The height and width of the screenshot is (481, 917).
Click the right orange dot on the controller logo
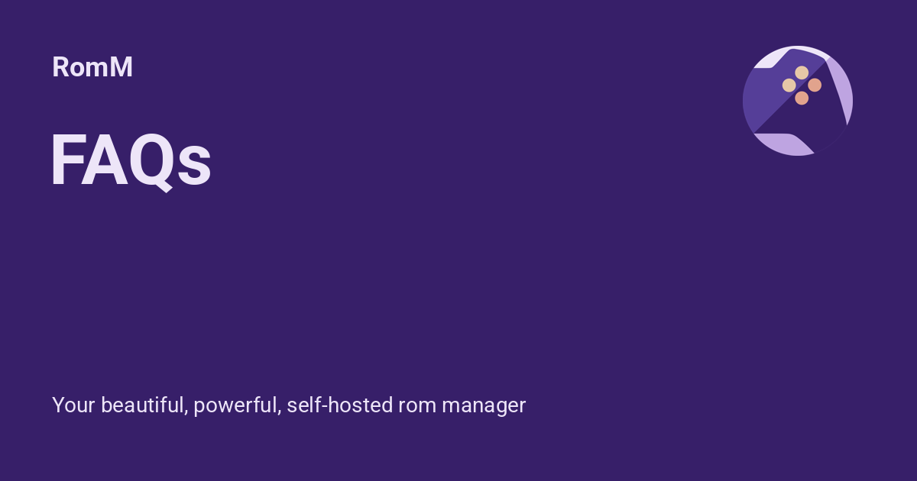(x=815, y=85)
